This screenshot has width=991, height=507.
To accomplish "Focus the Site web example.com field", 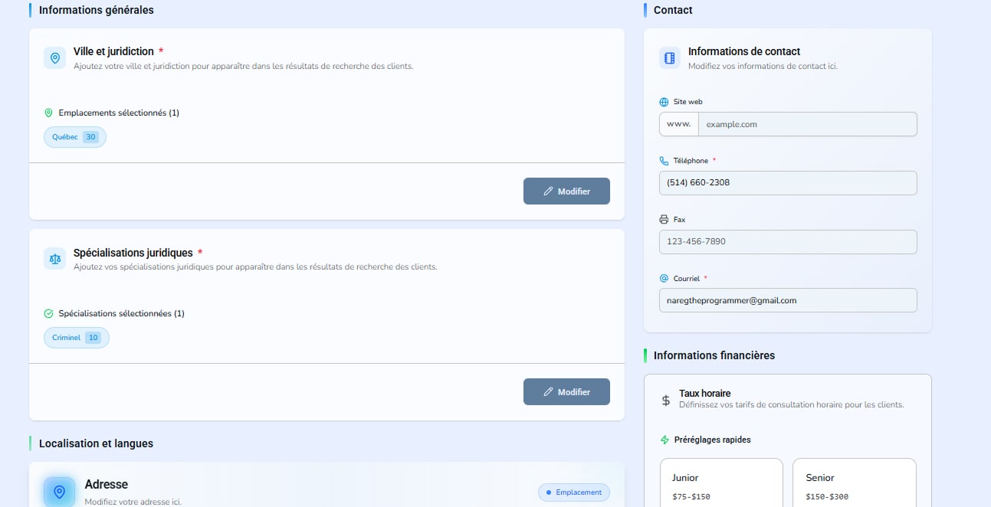I will coord(806,124).
